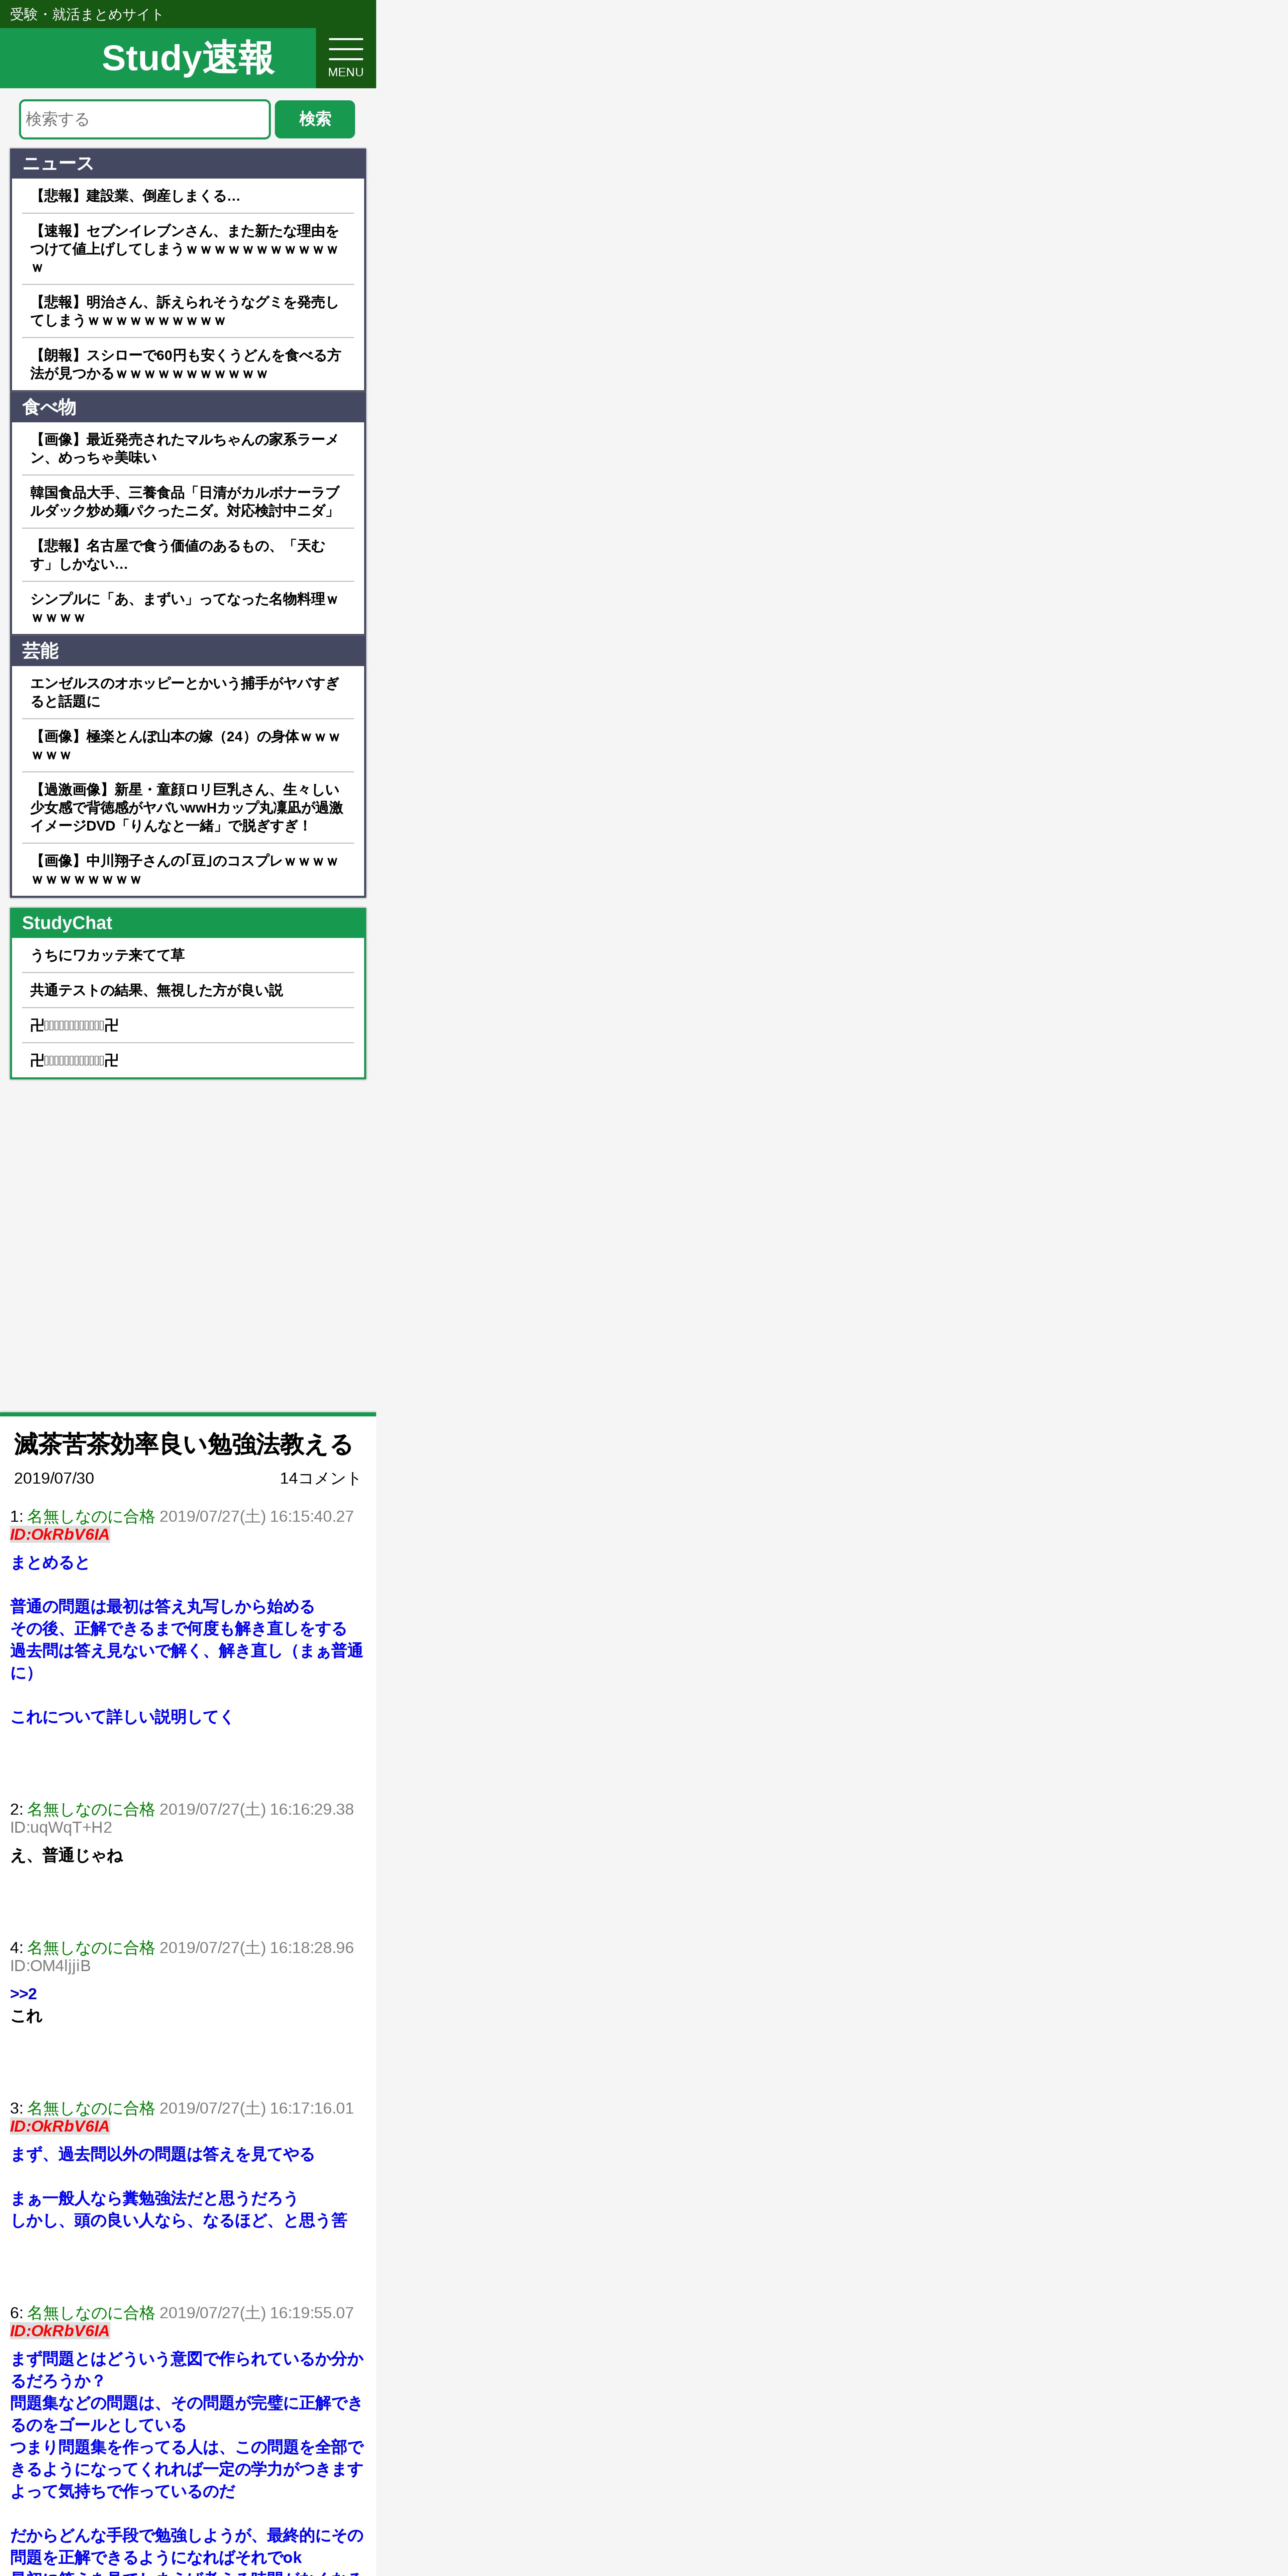This screenshot has width=1288, height=2576.
Task: Click the green 検索 button
Action: click(x=315, y=119)
